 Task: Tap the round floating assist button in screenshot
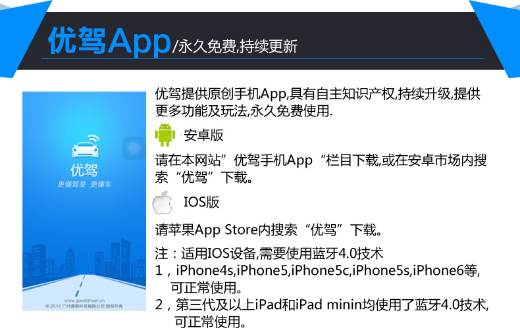(134, 148)
